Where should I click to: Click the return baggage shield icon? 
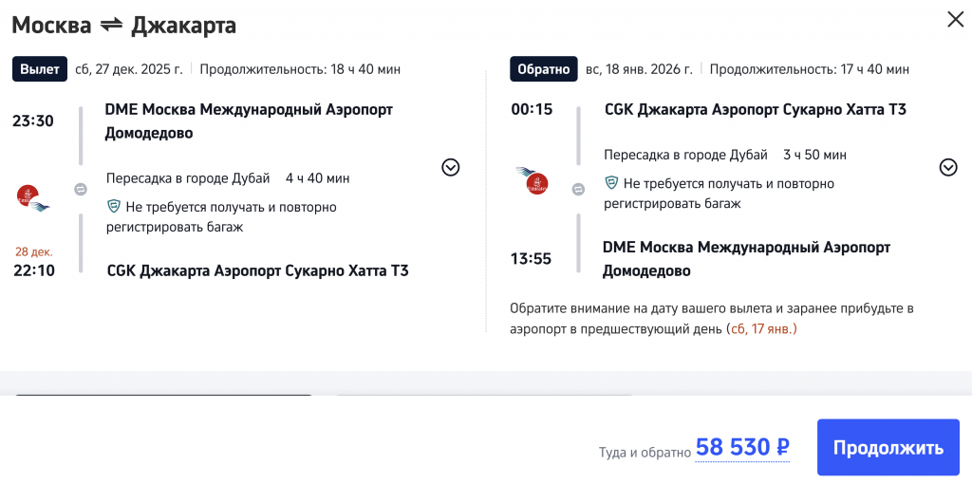point(612,183)
